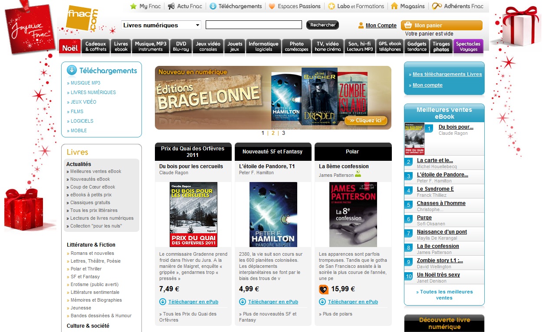Image resolution: width=545 pixels, height=332 pixels.
Task: Open the Tirages photos tab
Action: 441,47
